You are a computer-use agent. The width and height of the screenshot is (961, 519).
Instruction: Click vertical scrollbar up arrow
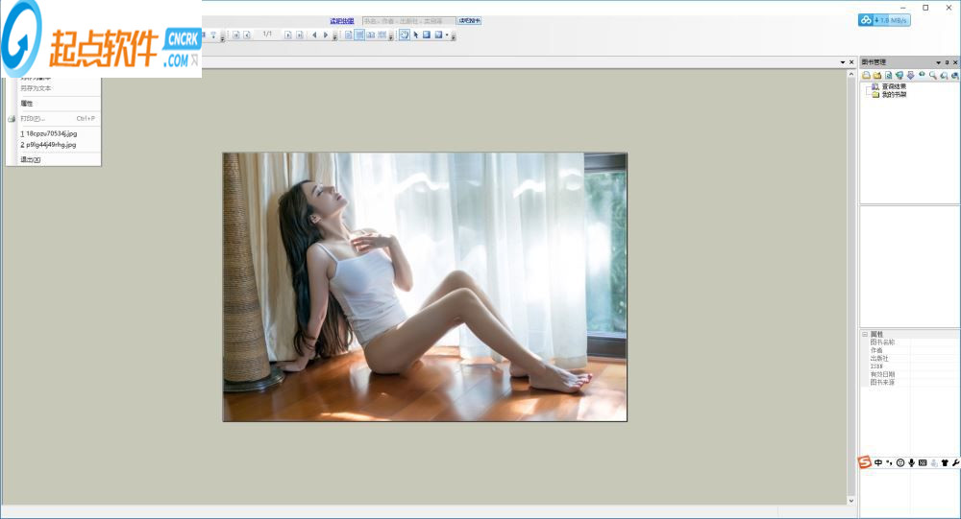click(850, 74)
